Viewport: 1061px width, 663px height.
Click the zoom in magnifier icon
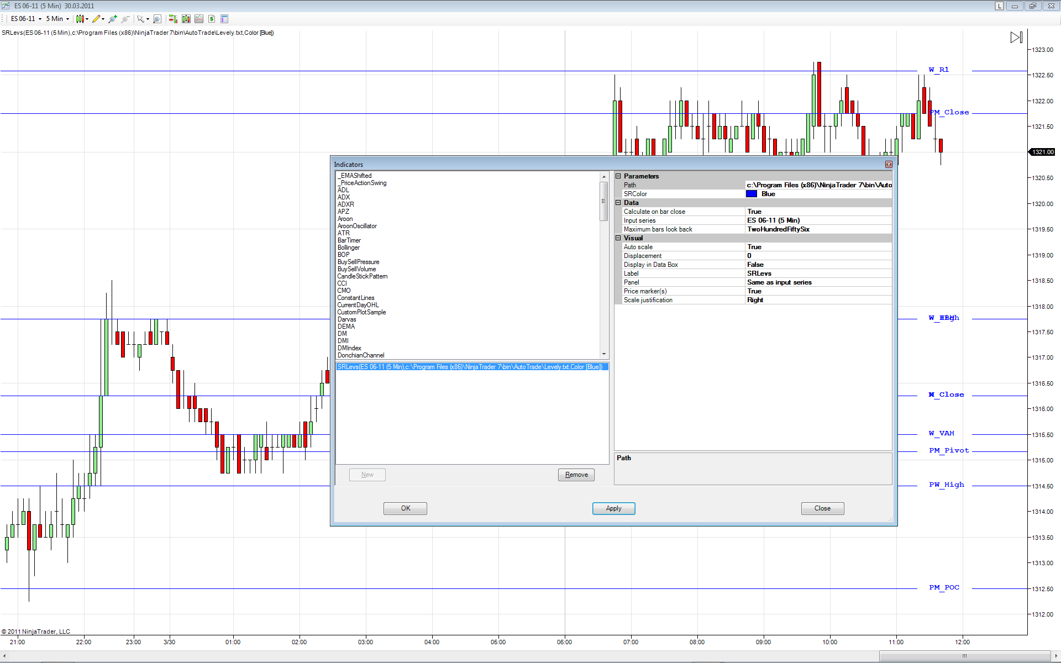112,19
